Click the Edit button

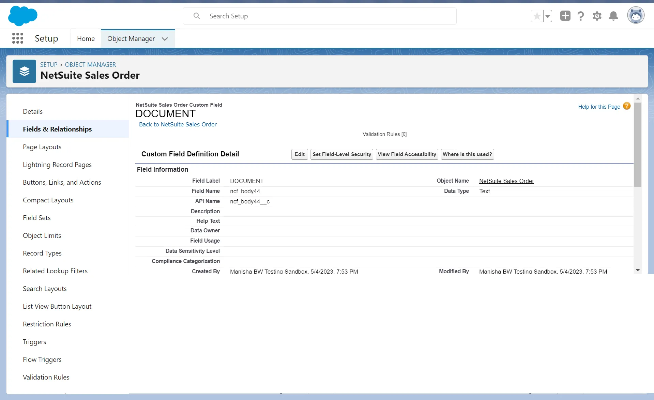coord(300,154)
